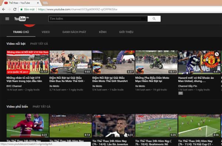Screen dimensions: 222x146
Task: Open Tin Thể Thao 24h (7h - 10/4) title
Action: (153, 143)
